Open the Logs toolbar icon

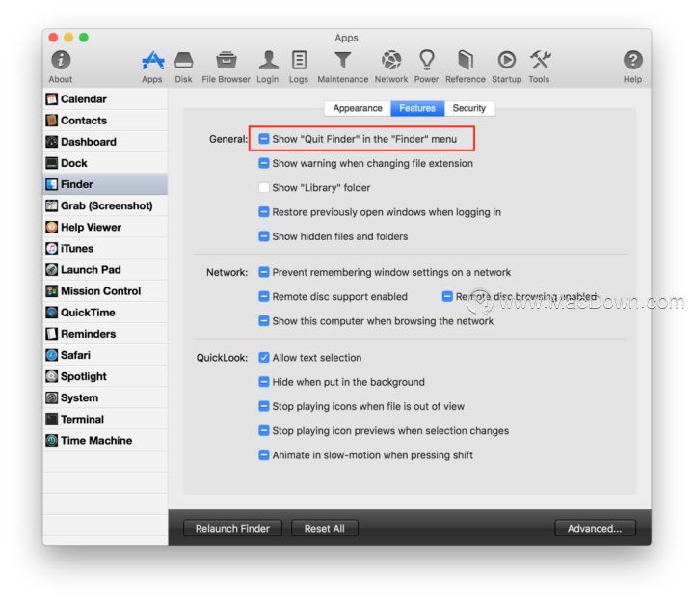(x=299, y=60)
